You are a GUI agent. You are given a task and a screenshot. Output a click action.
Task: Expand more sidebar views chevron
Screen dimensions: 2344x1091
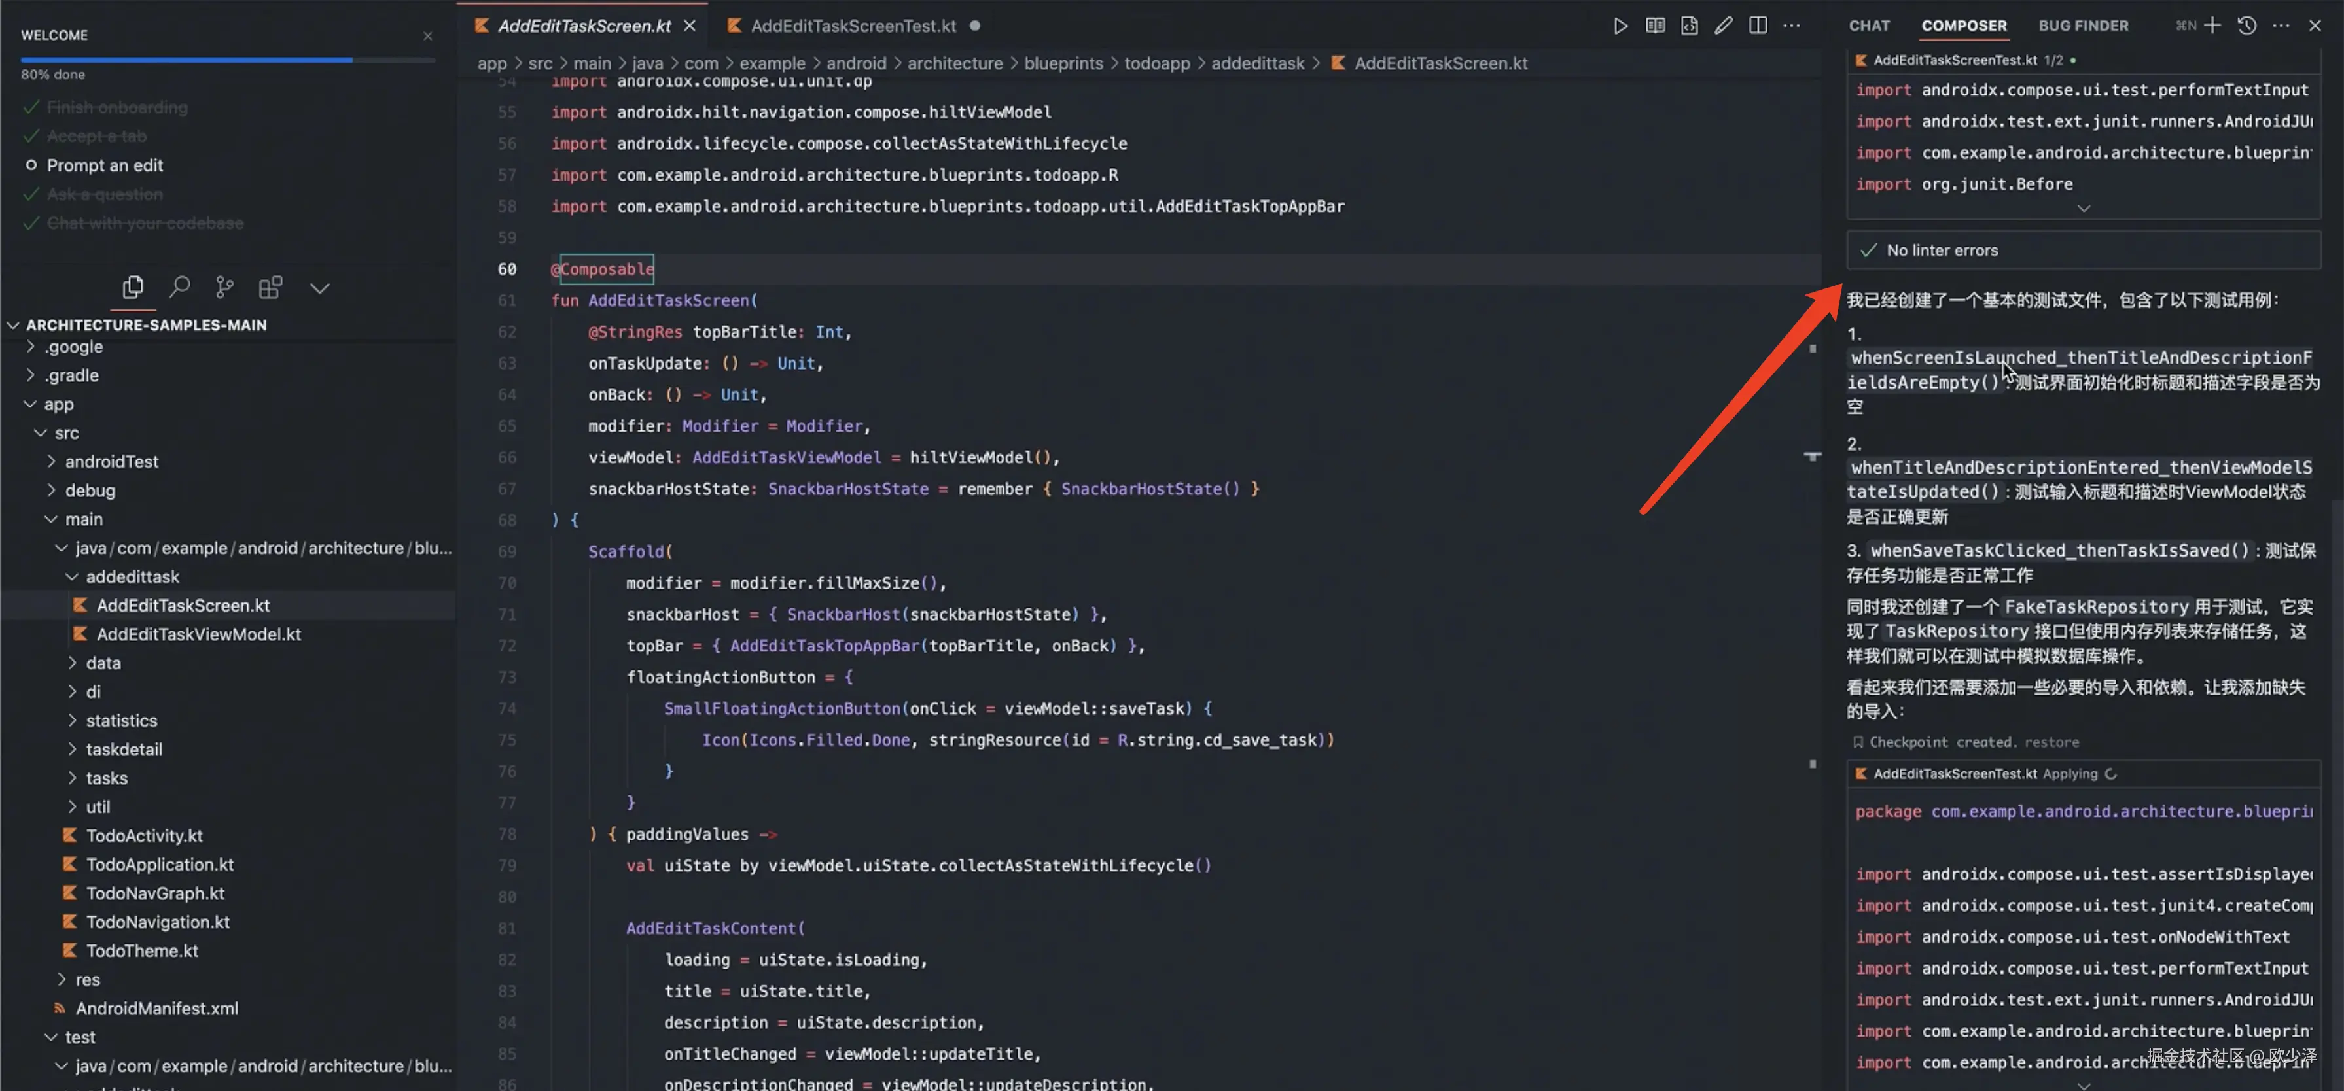point(319,288)
